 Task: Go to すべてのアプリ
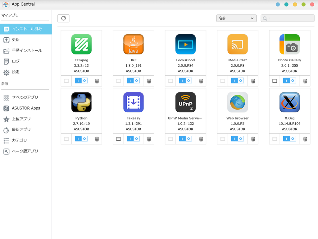click(x=25, y=97)
